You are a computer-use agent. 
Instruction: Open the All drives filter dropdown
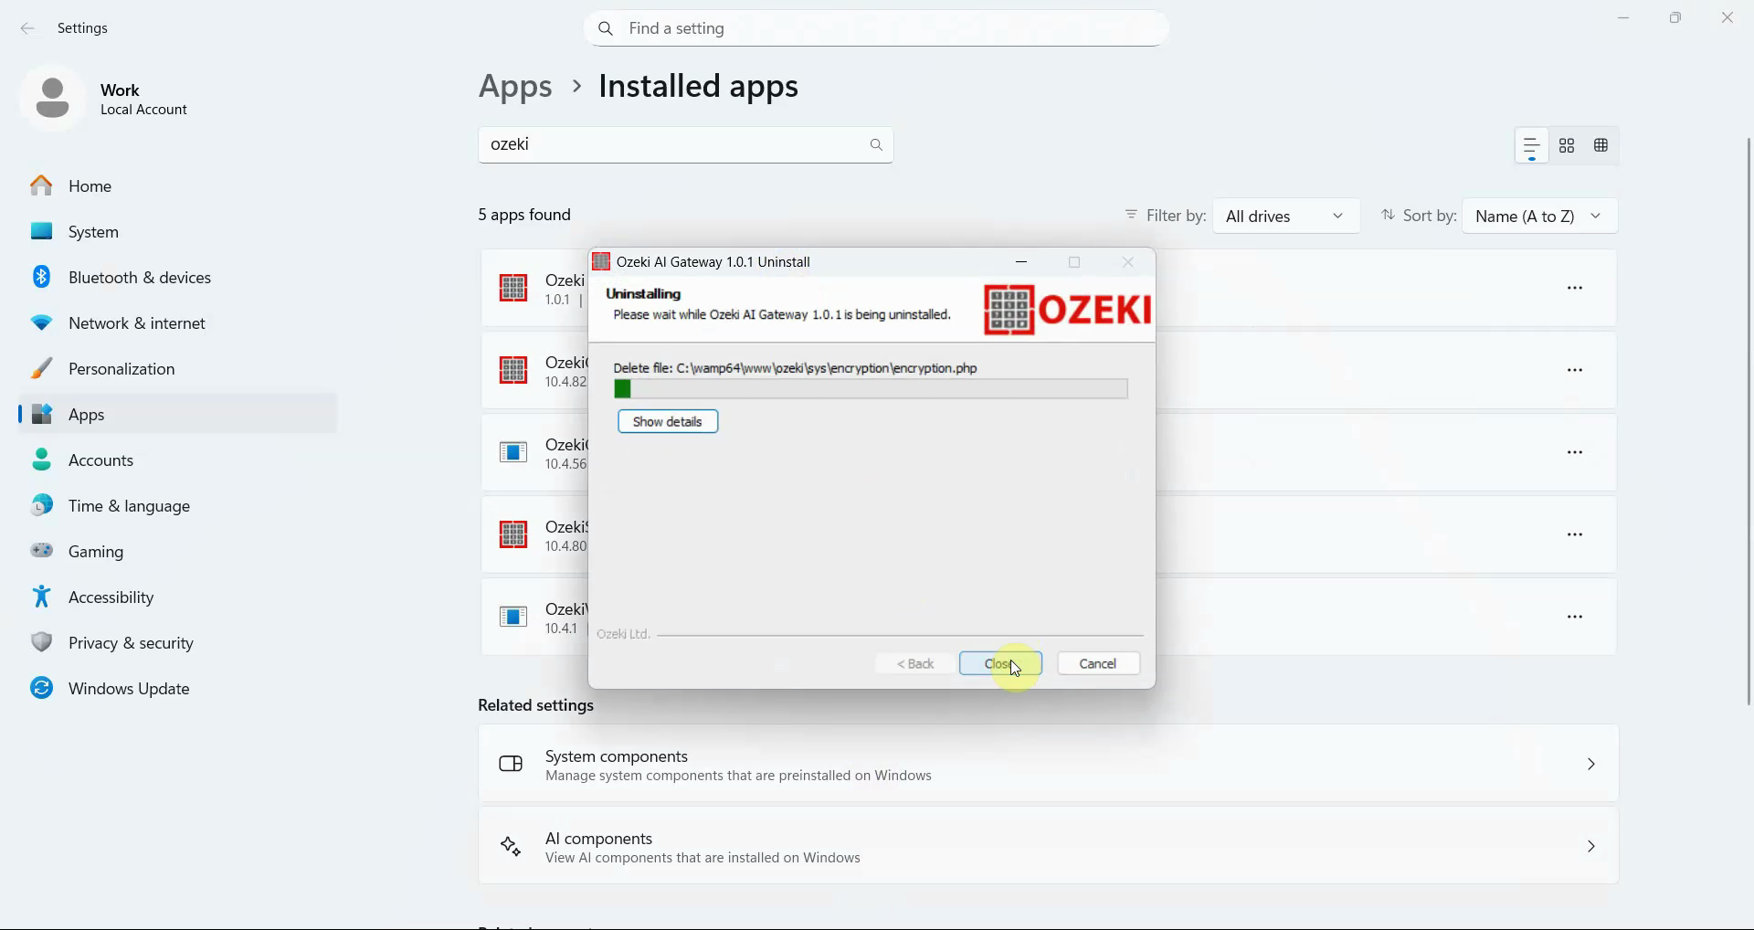click(1286, 216)
